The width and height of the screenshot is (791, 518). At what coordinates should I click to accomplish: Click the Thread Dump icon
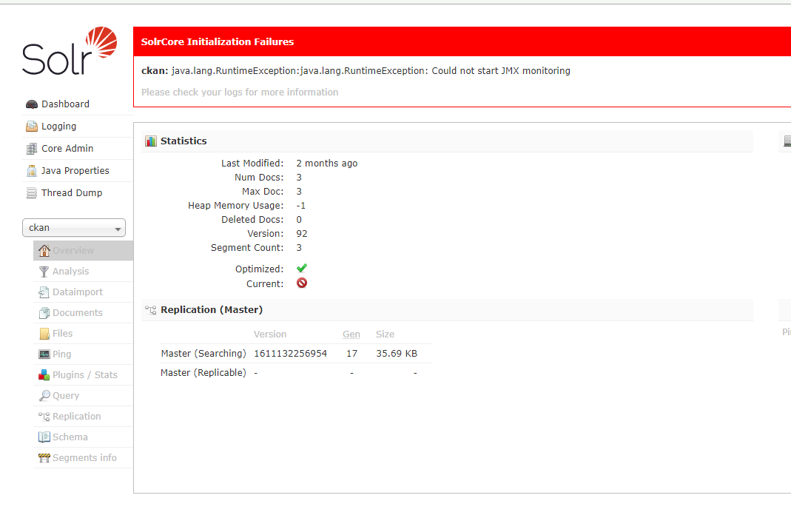(x=31, y=193)
